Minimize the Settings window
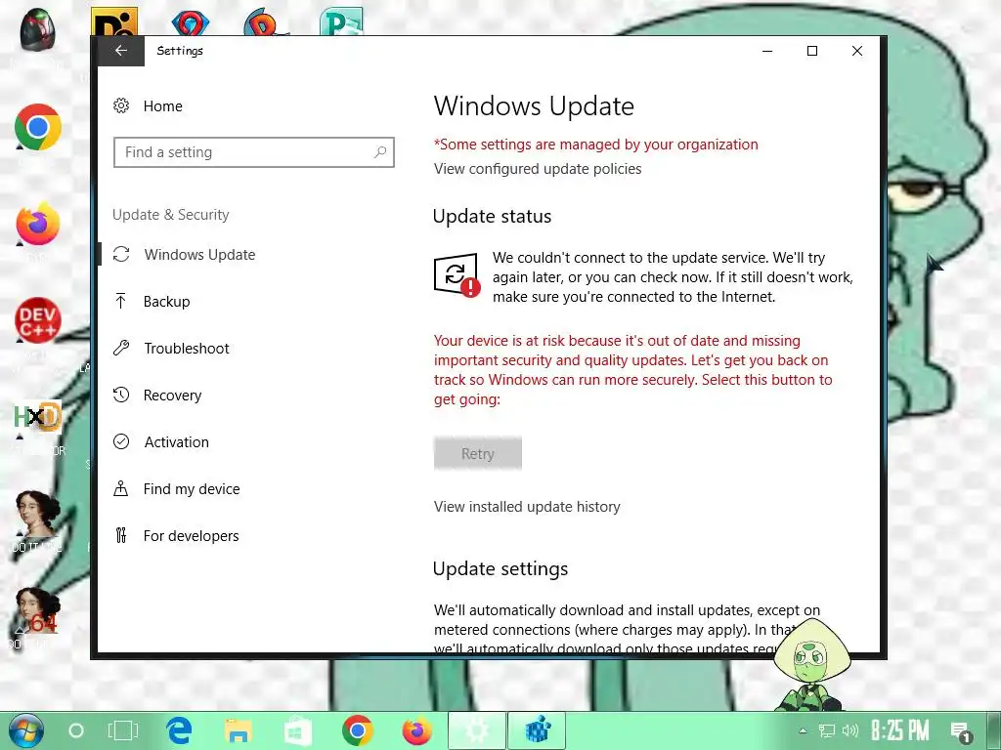The image size is (1001, 750). coord(767,51)
